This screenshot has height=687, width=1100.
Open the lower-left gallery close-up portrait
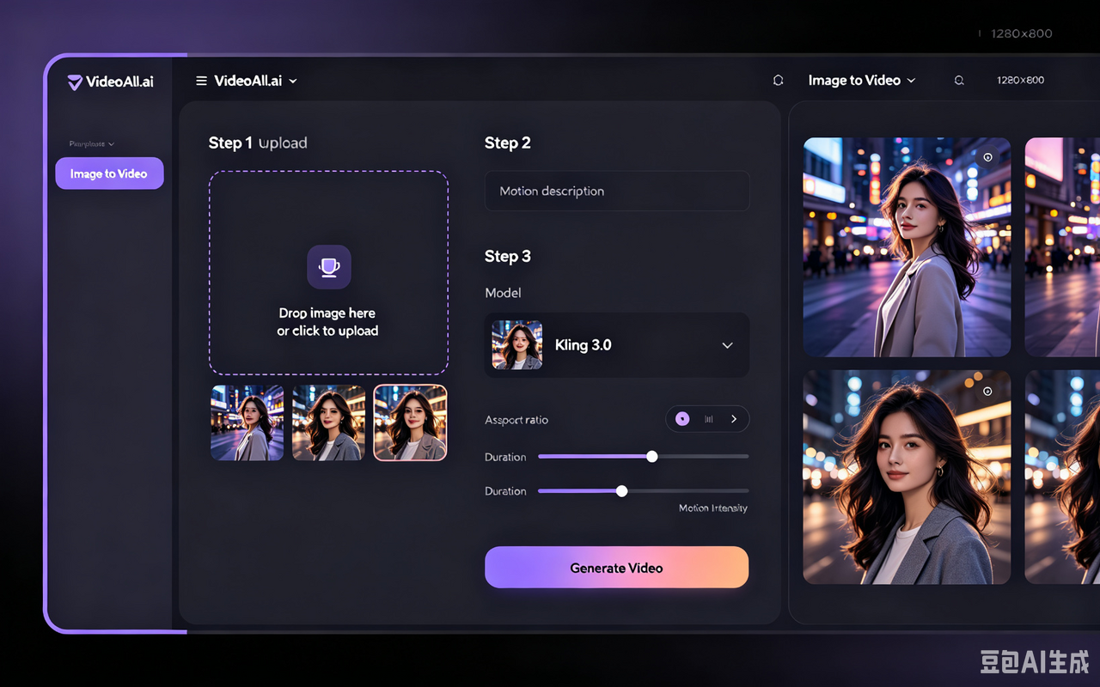(x=907, y=477)
